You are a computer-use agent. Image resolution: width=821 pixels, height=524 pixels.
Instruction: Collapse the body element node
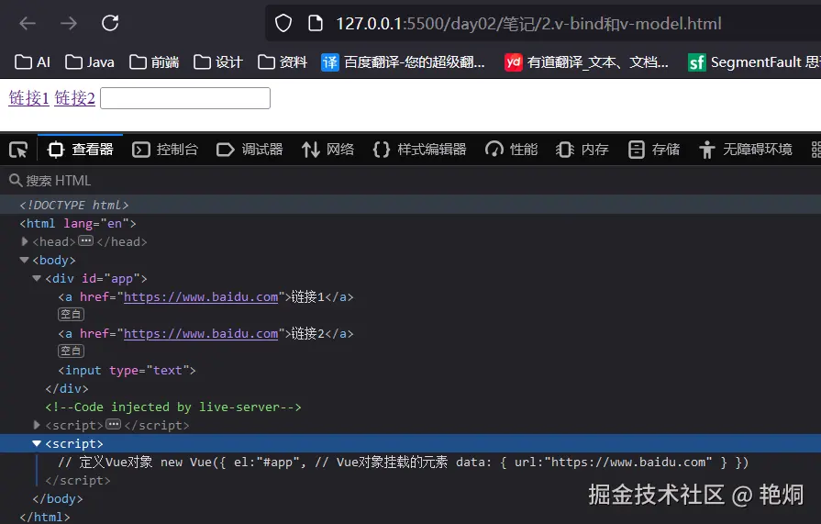[24, 260]
